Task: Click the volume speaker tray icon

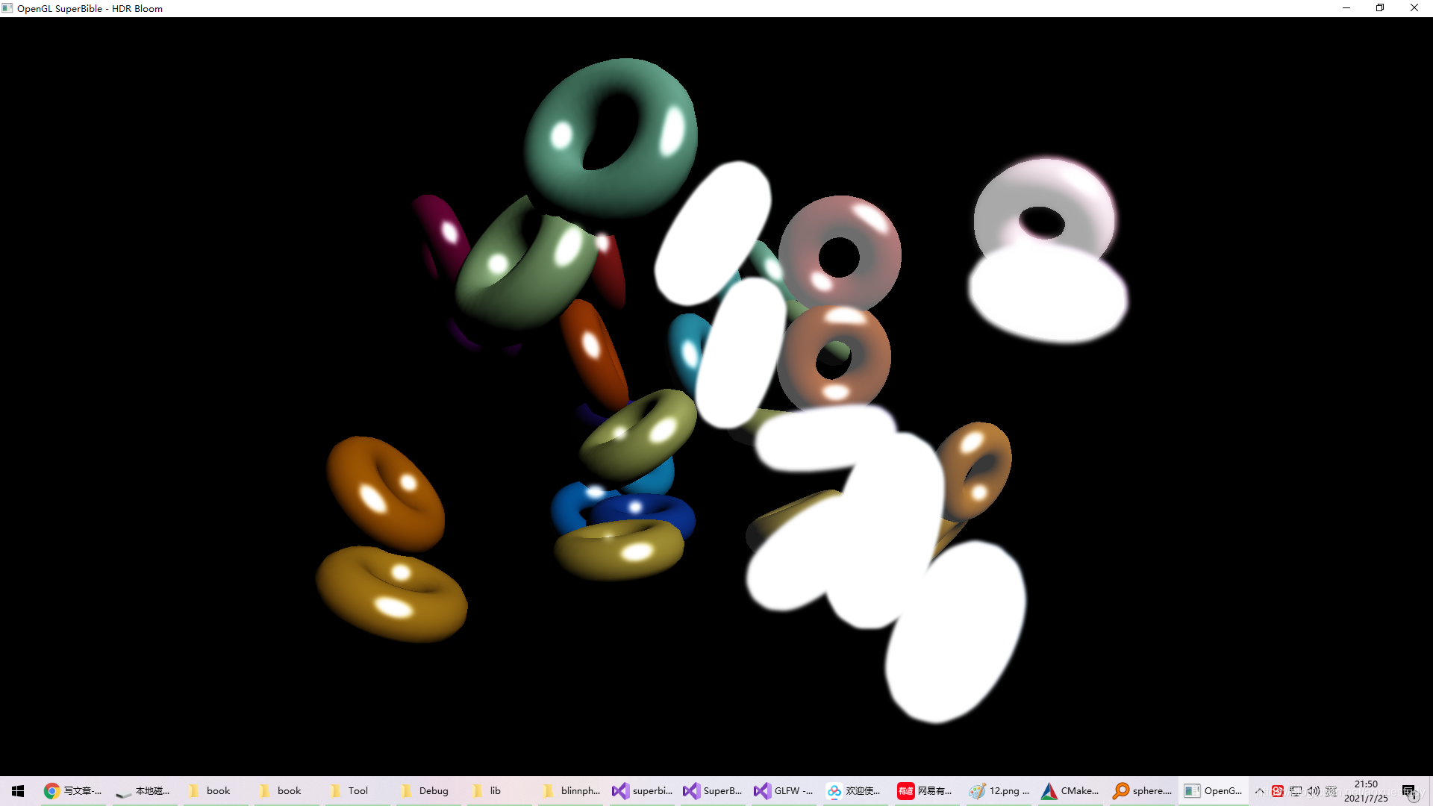Action: click(1314, 791)
